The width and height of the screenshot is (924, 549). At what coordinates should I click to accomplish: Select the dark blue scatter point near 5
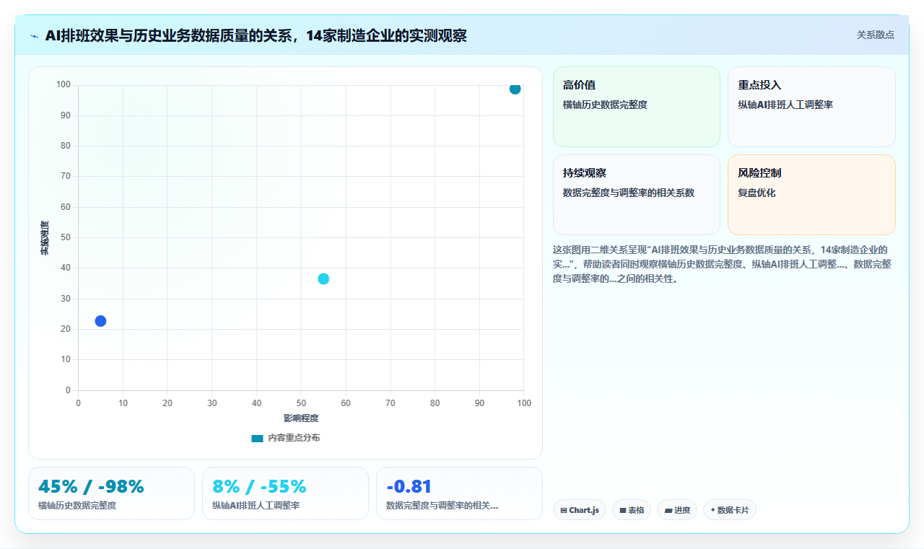point(100,321)
